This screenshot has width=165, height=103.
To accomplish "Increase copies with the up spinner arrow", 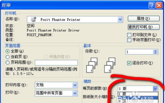I will [x=155, y=51].
